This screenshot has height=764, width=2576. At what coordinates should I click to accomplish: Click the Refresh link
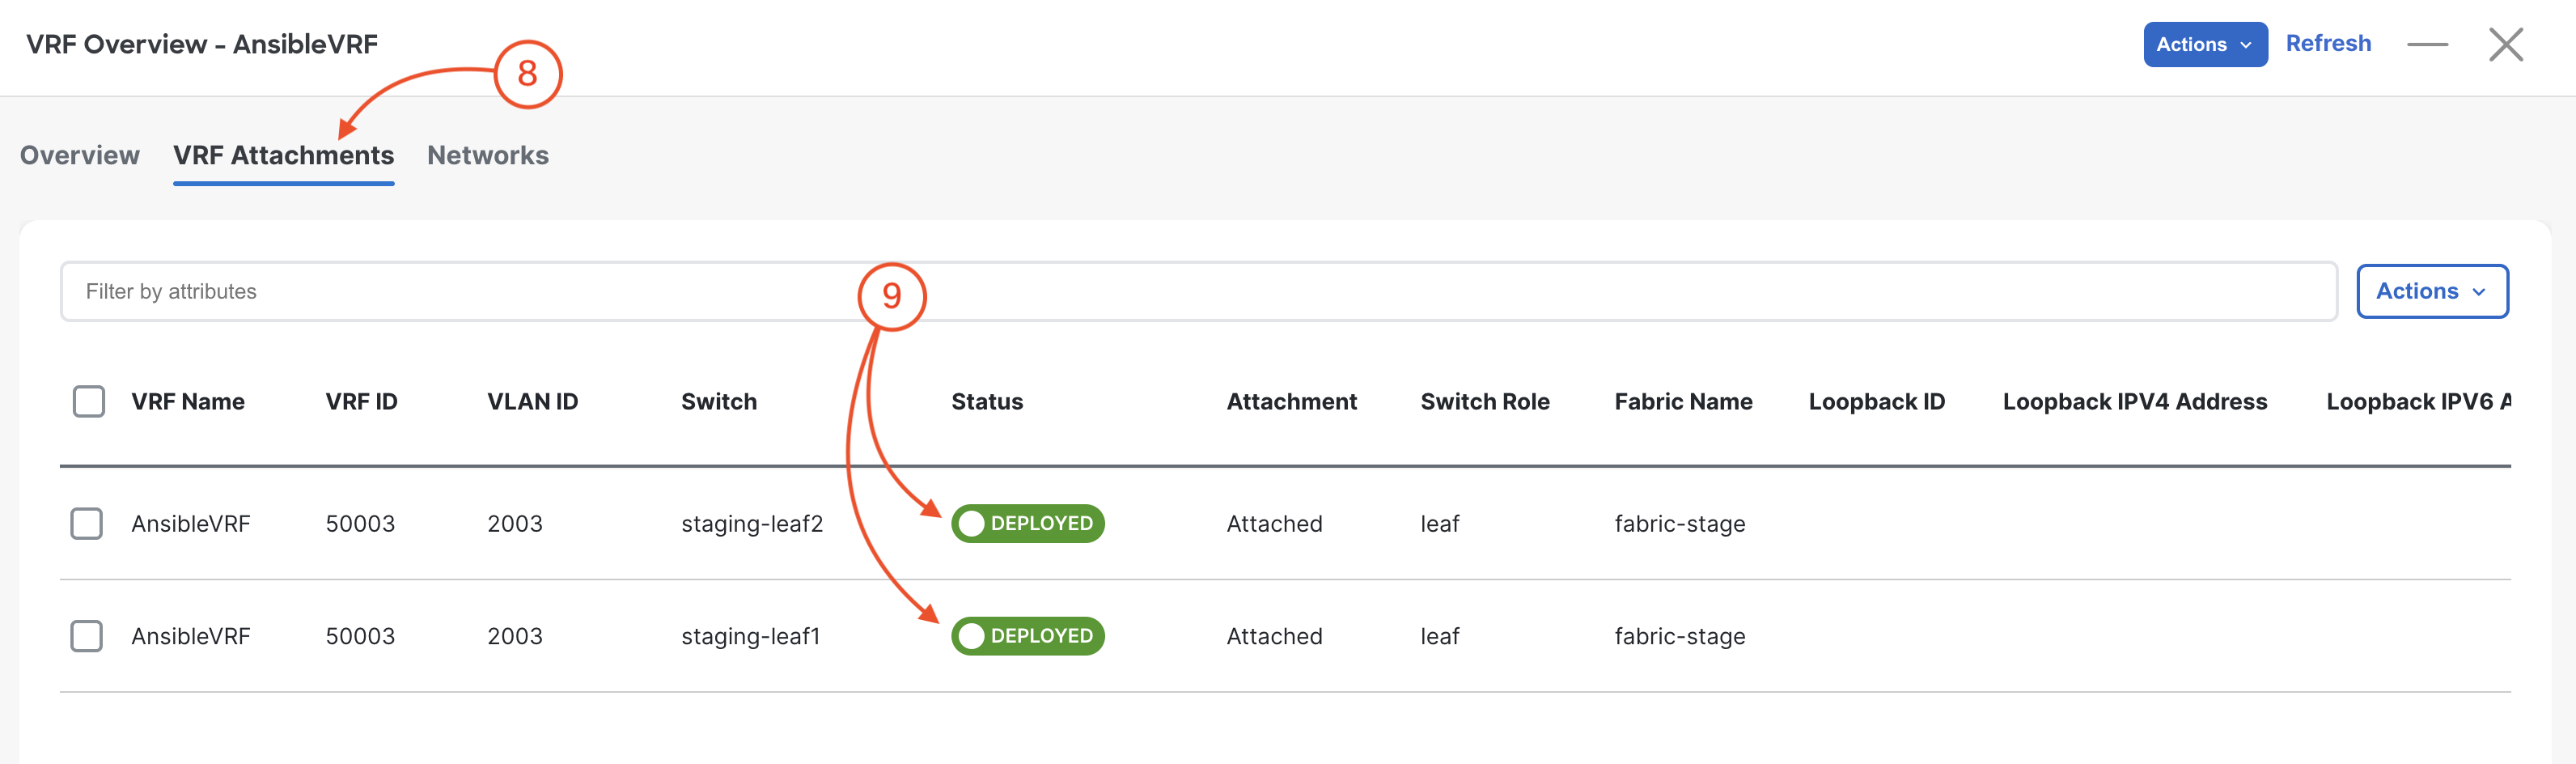(x=2328, y=43)
